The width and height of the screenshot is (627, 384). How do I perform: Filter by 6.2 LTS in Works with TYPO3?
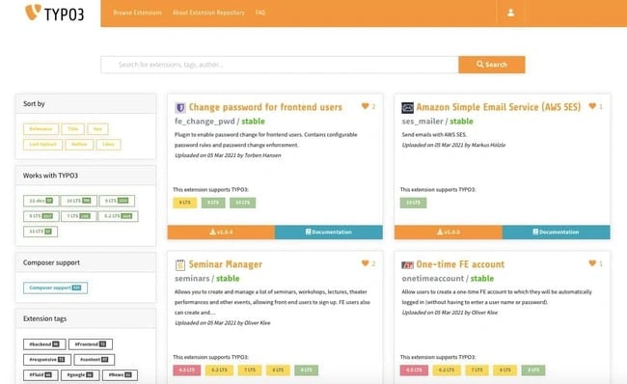click(118, 216)
